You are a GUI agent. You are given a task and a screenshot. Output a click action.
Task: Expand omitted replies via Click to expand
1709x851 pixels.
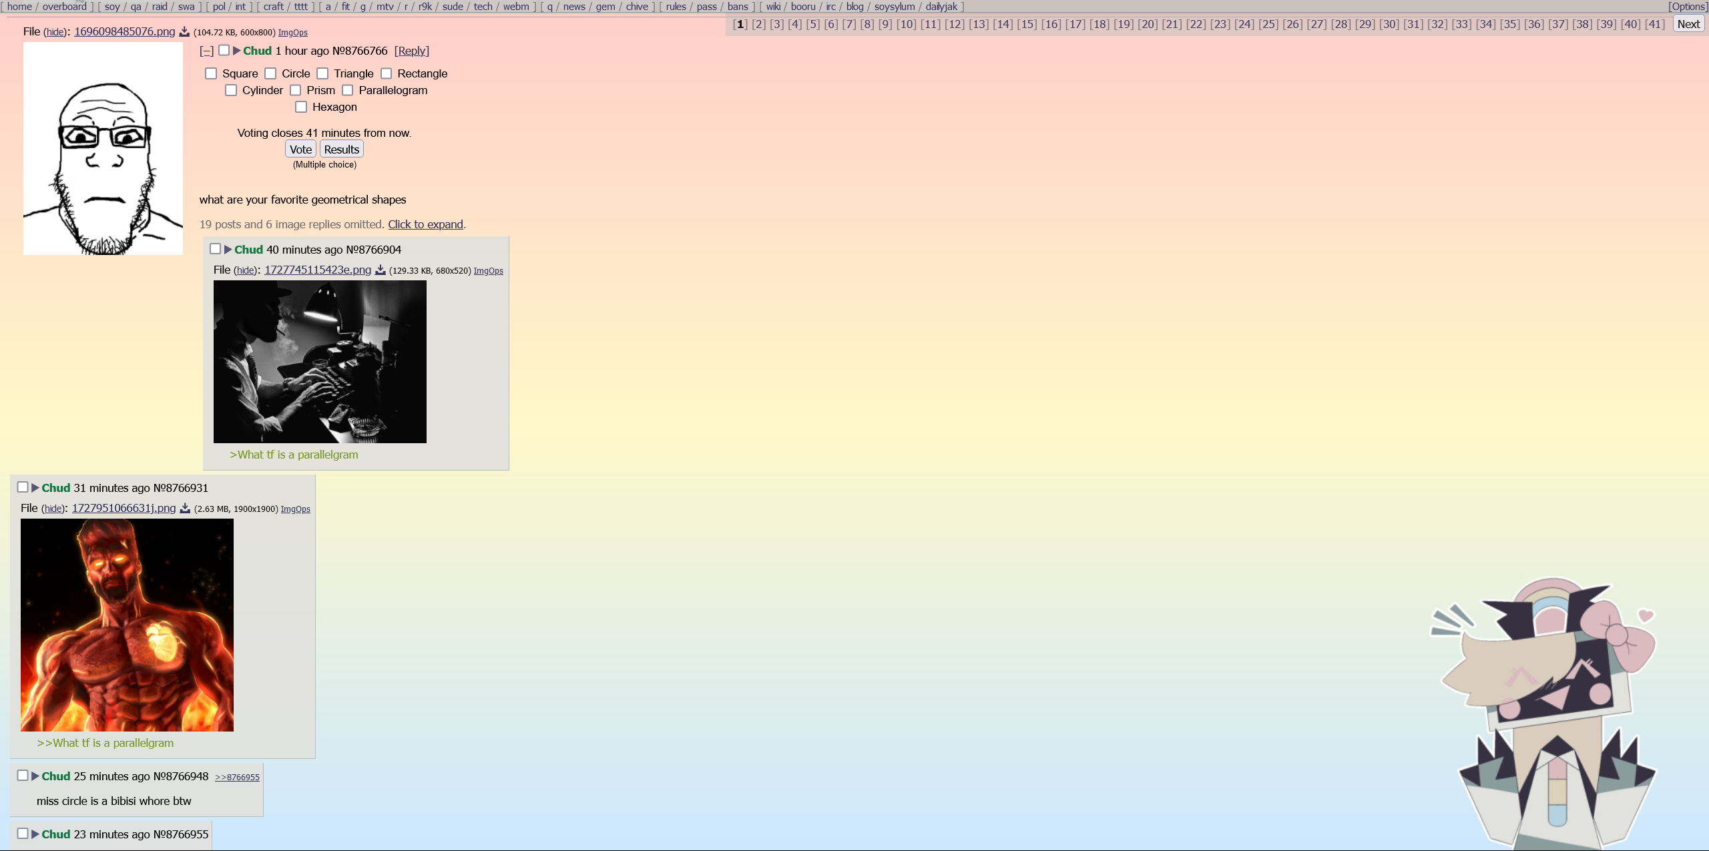point(425,224)
